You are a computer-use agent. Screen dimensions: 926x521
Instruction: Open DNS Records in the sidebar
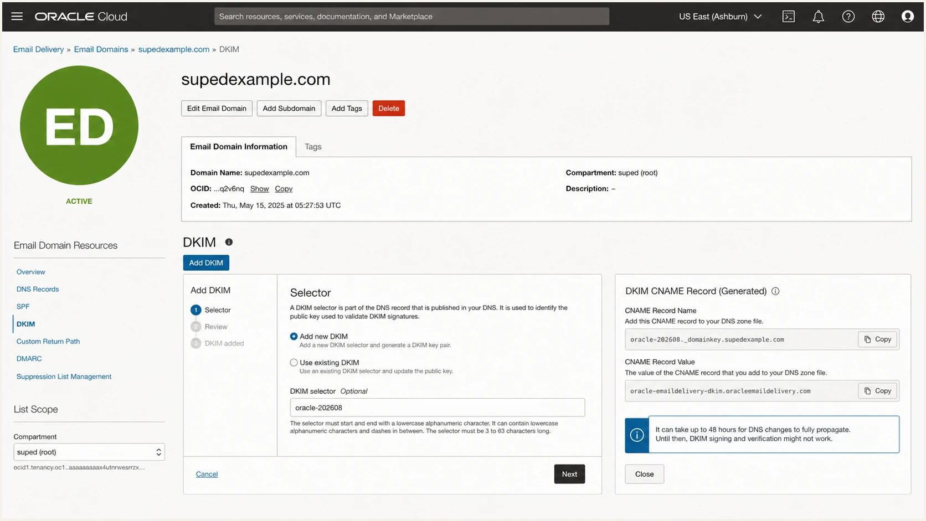pos(38,289)
